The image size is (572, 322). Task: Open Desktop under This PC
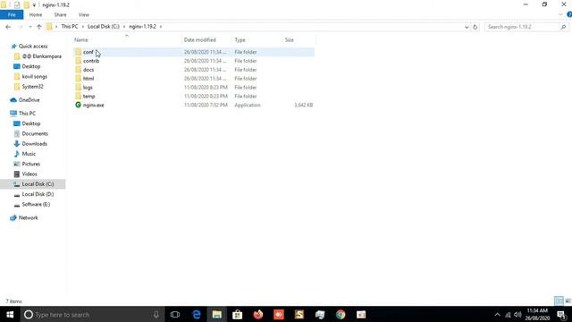point(31,123)
